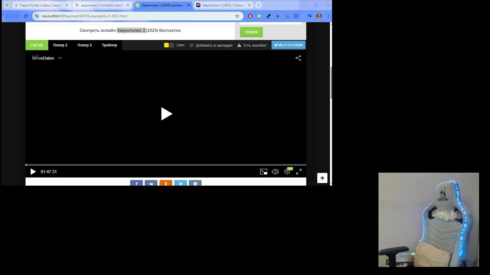Share the page on Odnoklassniki

[166, 183]
